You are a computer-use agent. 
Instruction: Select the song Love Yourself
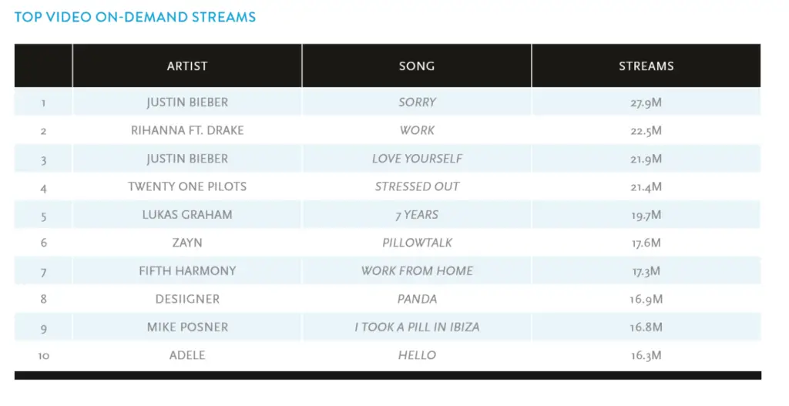point(417,159)
